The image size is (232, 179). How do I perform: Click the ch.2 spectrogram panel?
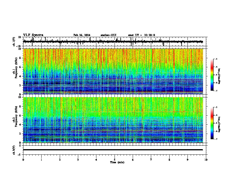(x=113, y=120)
